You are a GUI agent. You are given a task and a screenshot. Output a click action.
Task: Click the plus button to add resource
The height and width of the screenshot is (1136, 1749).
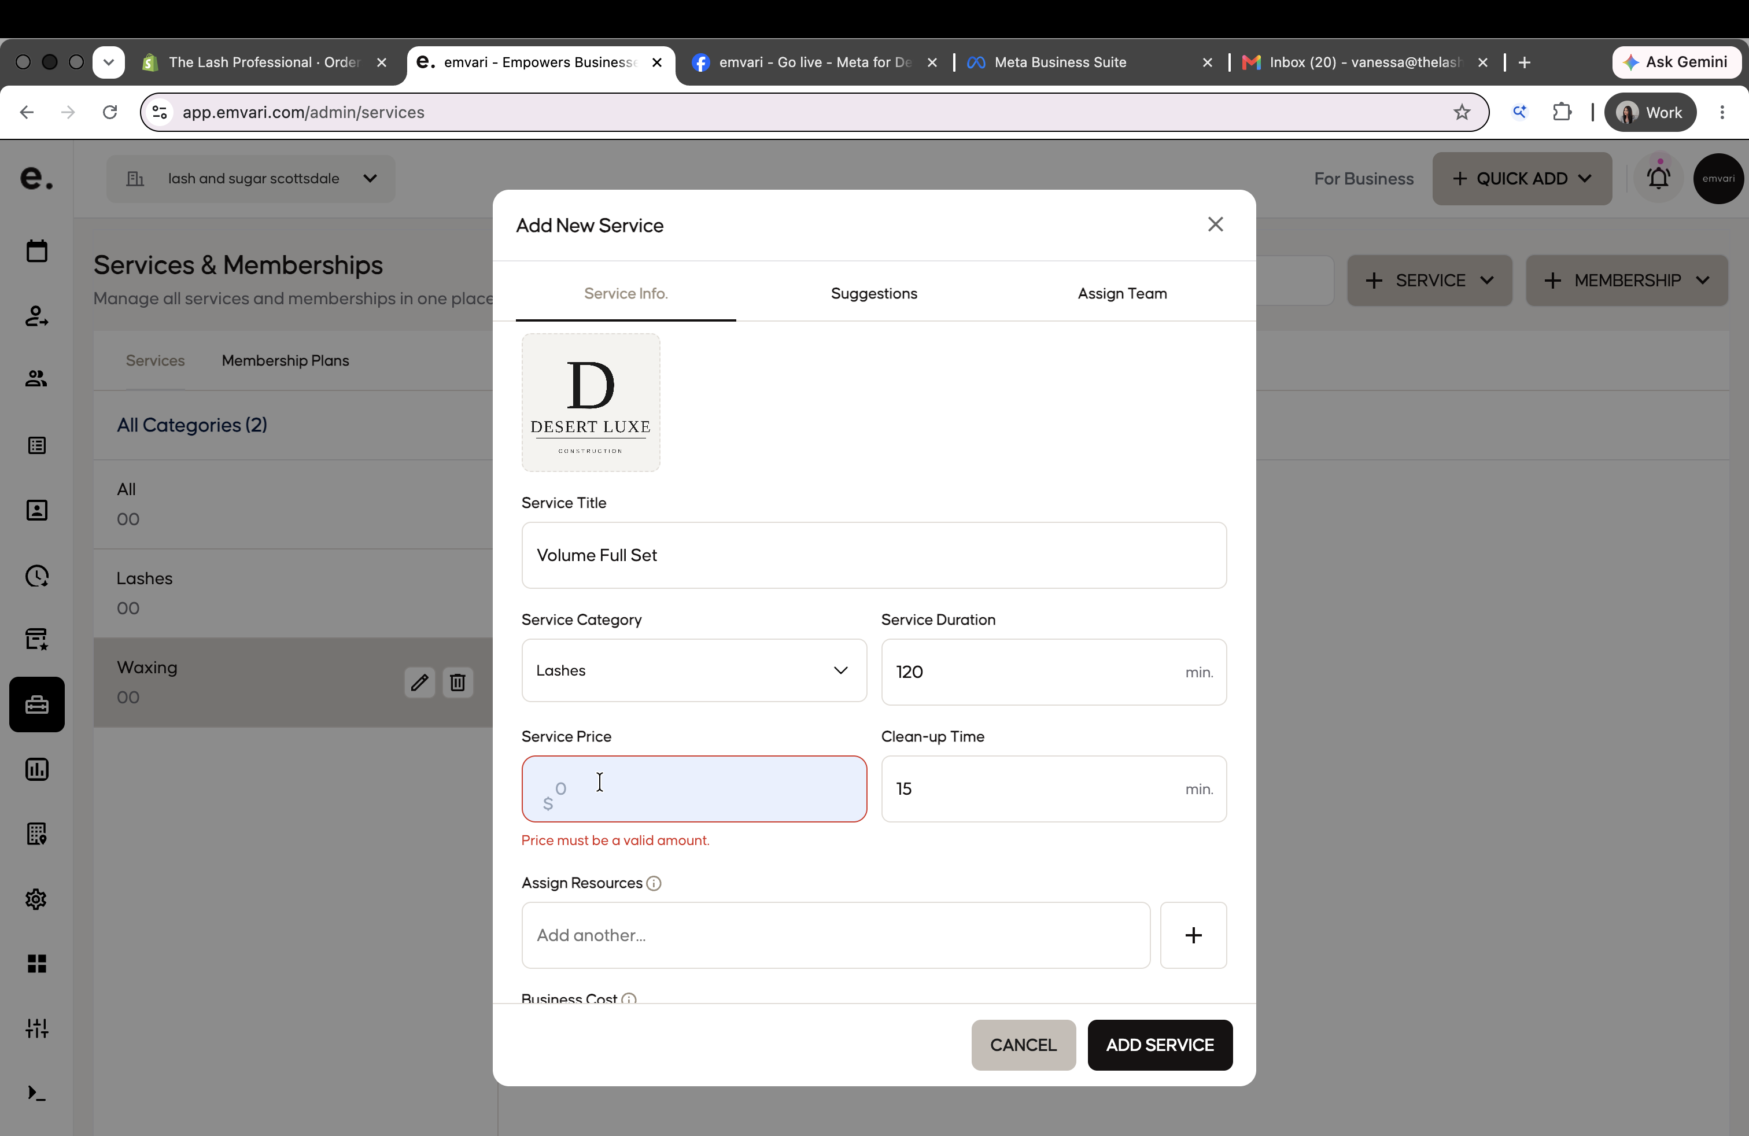1193,935
